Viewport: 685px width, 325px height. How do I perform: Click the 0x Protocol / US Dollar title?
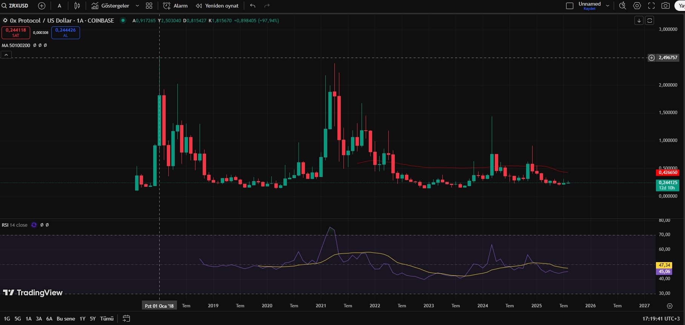62,21
